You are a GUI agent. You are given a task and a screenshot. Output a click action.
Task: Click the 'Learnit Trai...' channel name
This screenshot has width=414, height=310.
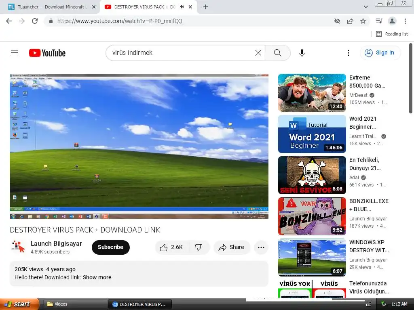pos(363,136)
